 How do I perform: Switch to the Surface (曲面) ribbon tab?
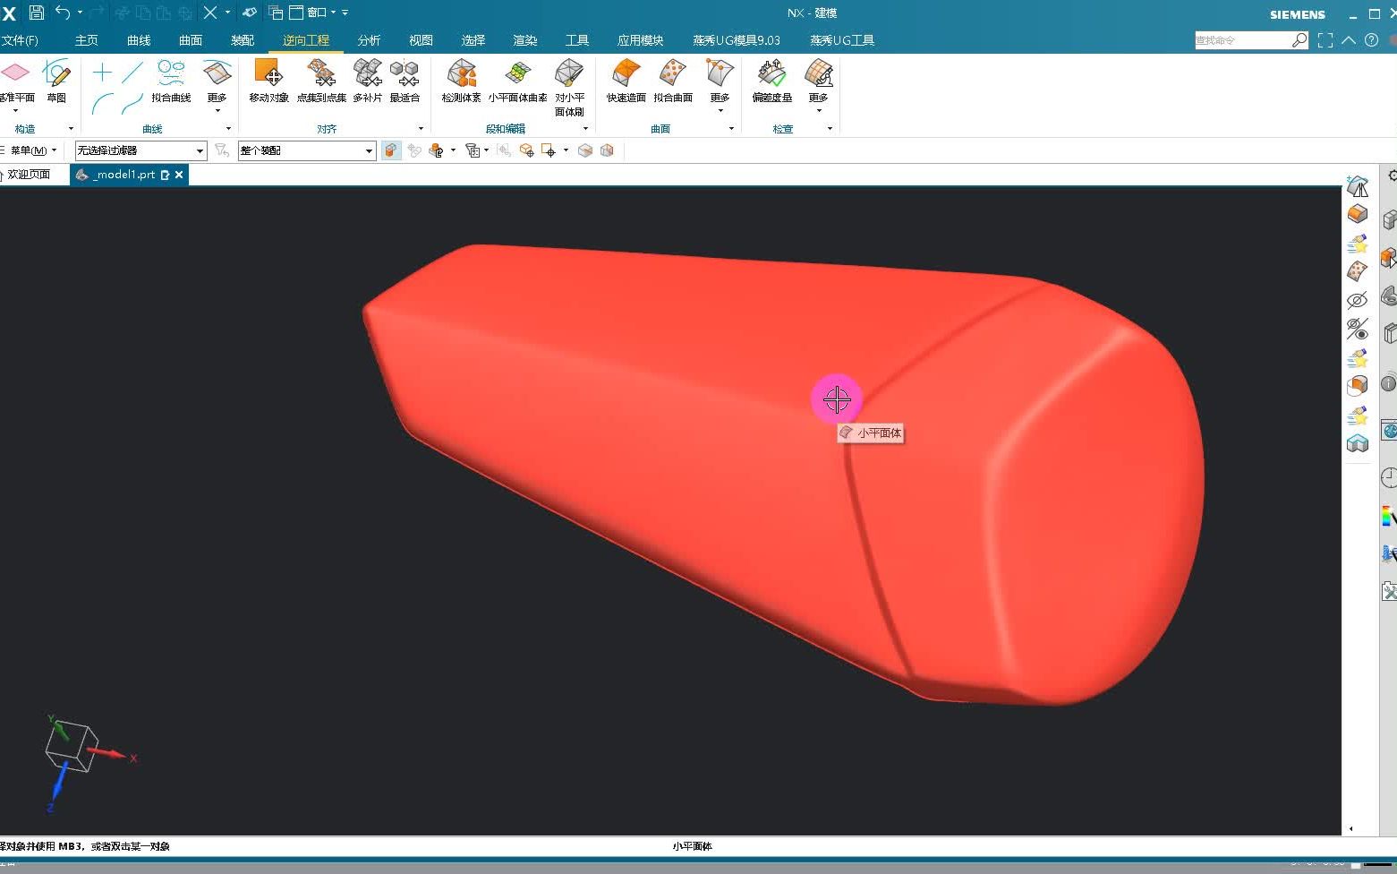[191, 40]
